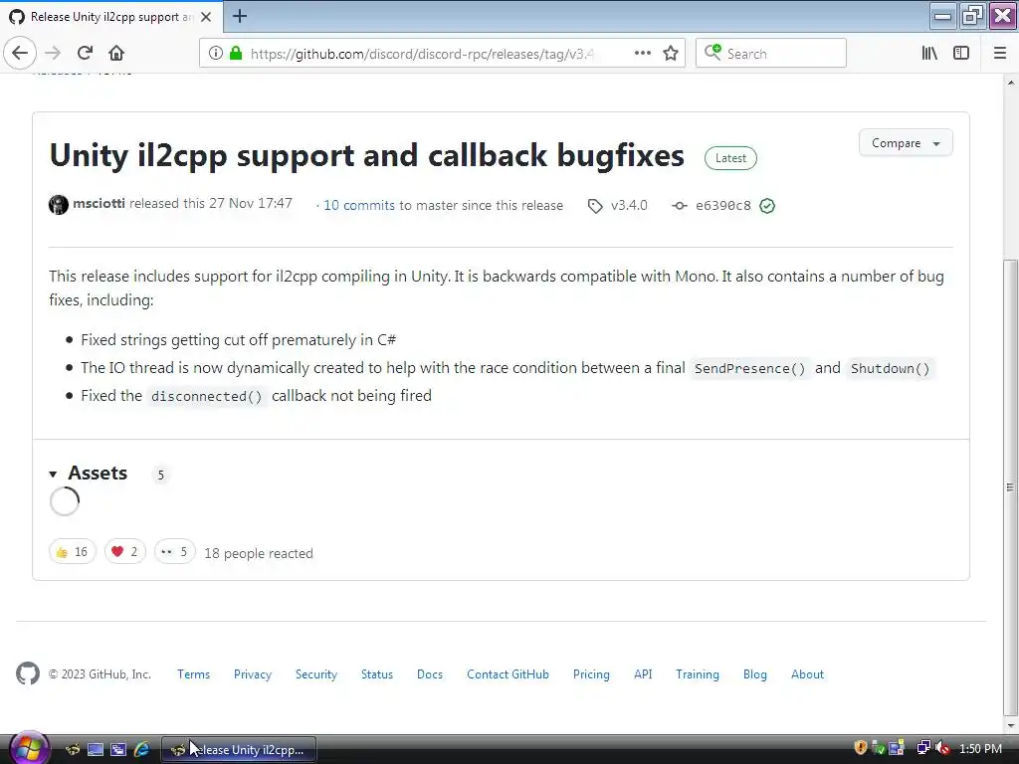
Task: Show site information icon in address bar
Action: tap(216, 54)
